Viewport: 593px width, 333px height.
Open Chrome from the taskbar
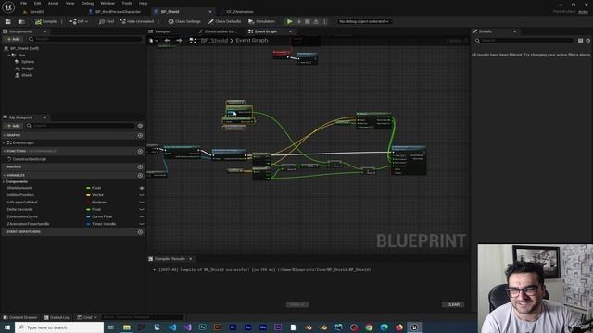click(x=369, y=327)
